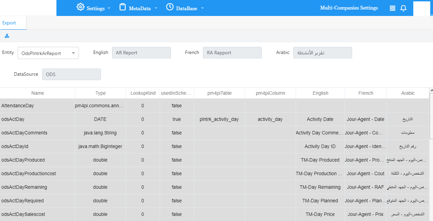Open the Entity dropdown OdsPlntrkArReport
Viewport: 433px width, 221px height.
coord(48,53)
